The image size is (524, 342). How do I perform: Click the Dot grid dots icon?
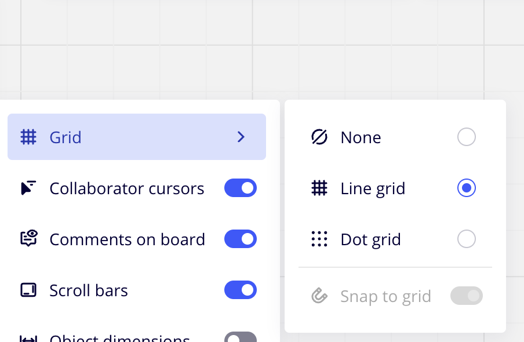click(319, 239)
